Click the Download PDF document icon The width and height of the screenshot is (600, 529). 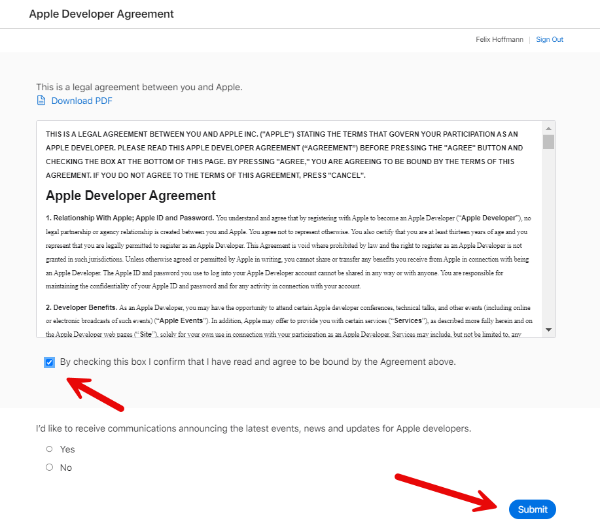click(41, 101)
